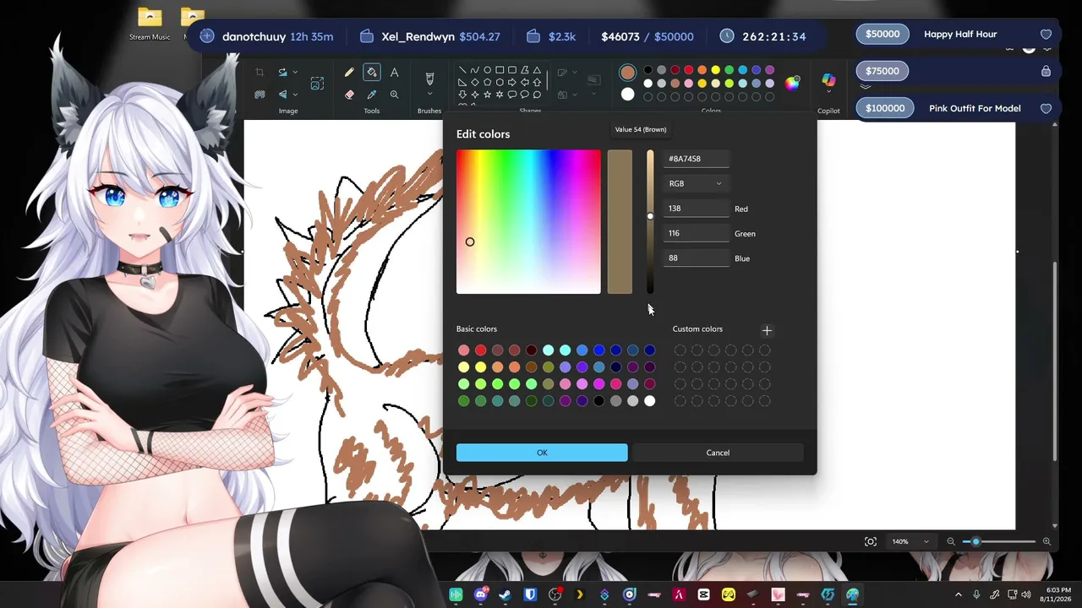Click the zoom in icon in status bar
The image size is (1082, 608).
click(x=1046, y=541)
